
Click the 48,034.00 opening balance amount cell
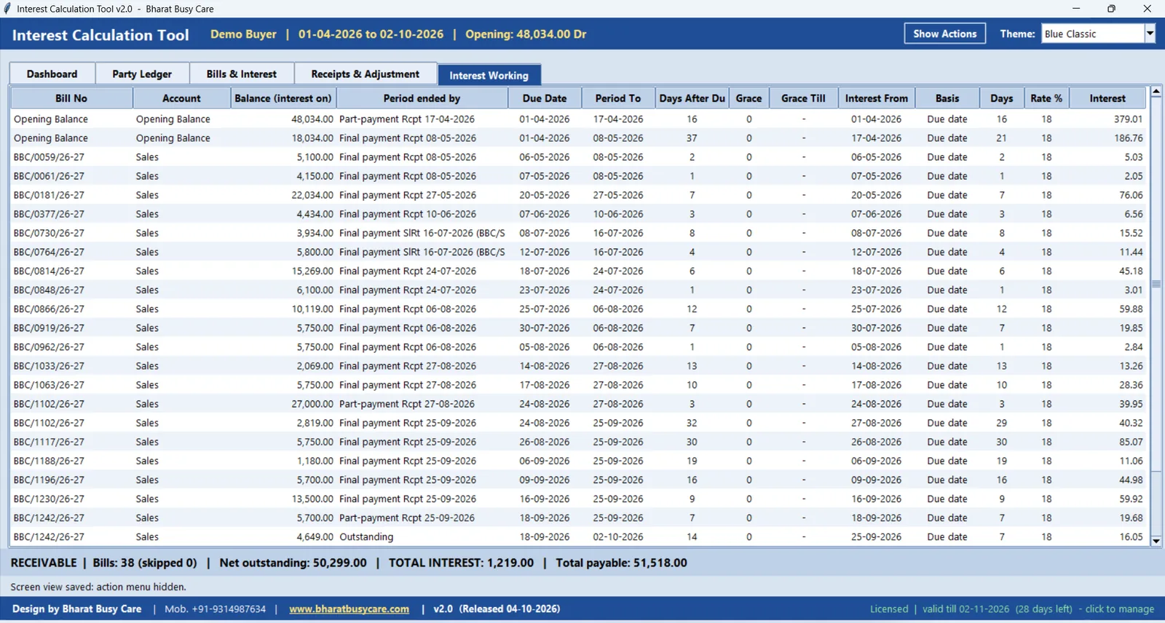coord(312,119)
